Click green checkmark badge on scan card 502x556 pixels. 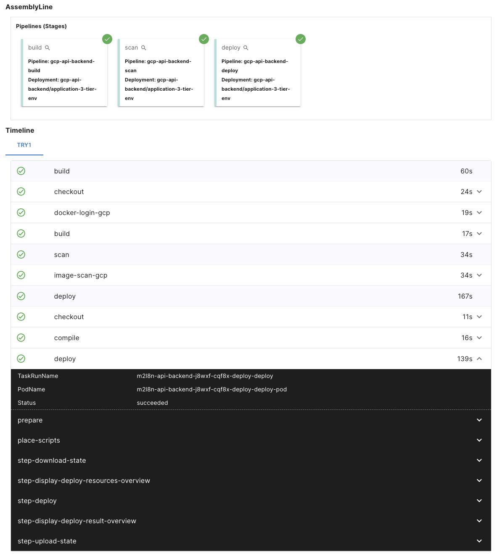coord(204,39)
